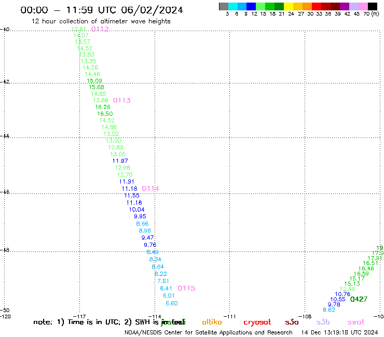Click the 13.83 wave height value
Screen dimensions: 384x337
87,54
